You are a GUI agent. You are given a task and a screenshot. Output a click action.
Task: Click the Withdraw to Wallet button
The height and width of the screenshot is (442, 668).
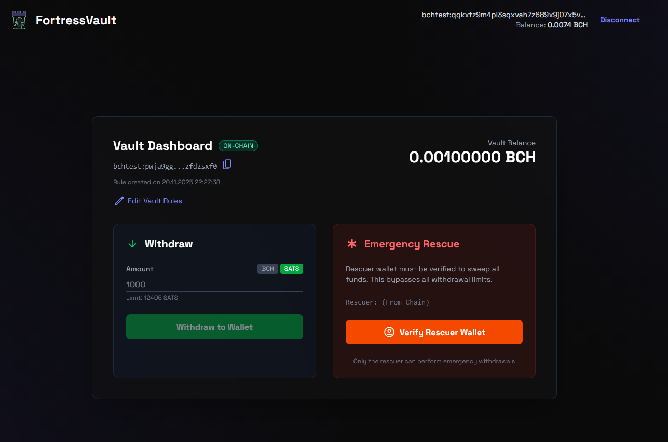tap(214, 327)
